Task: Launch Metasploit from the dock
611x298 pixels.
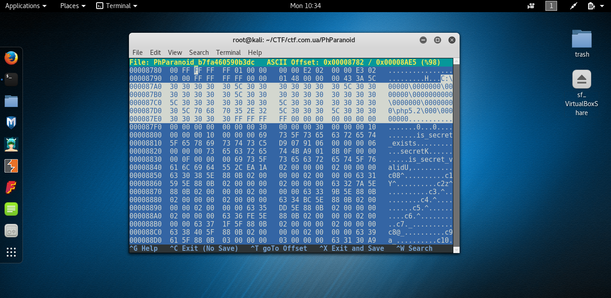Action: tap(11, 122)
